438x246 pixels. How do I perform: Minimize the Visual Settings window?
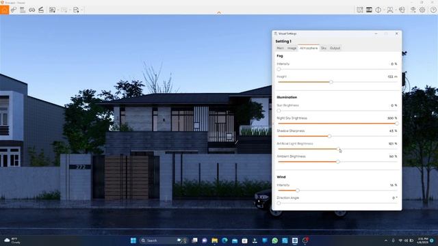(376, 33)
